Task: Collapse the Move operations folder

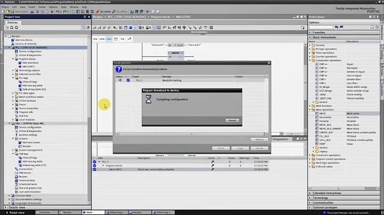Action: tap(310, 110)
